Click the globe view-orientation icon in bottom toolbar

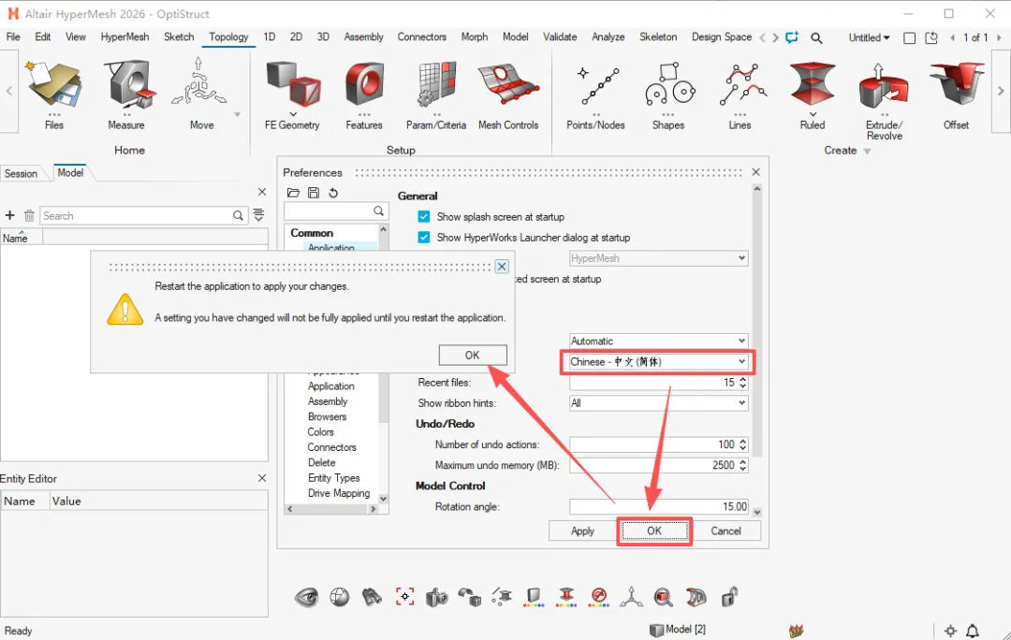coord(339,598)
